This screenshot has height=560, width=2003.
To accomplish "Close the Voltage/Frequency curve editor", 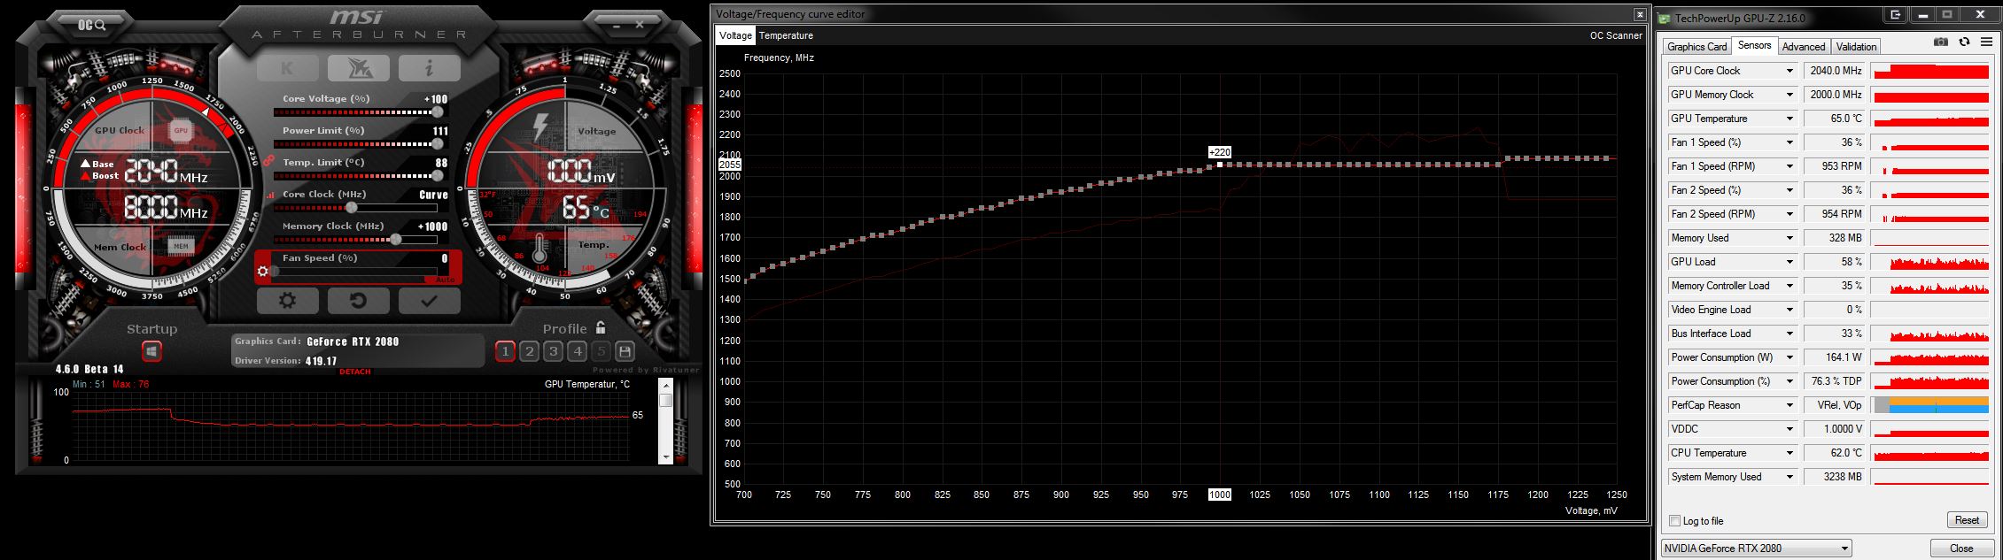I will (1640, 14).
